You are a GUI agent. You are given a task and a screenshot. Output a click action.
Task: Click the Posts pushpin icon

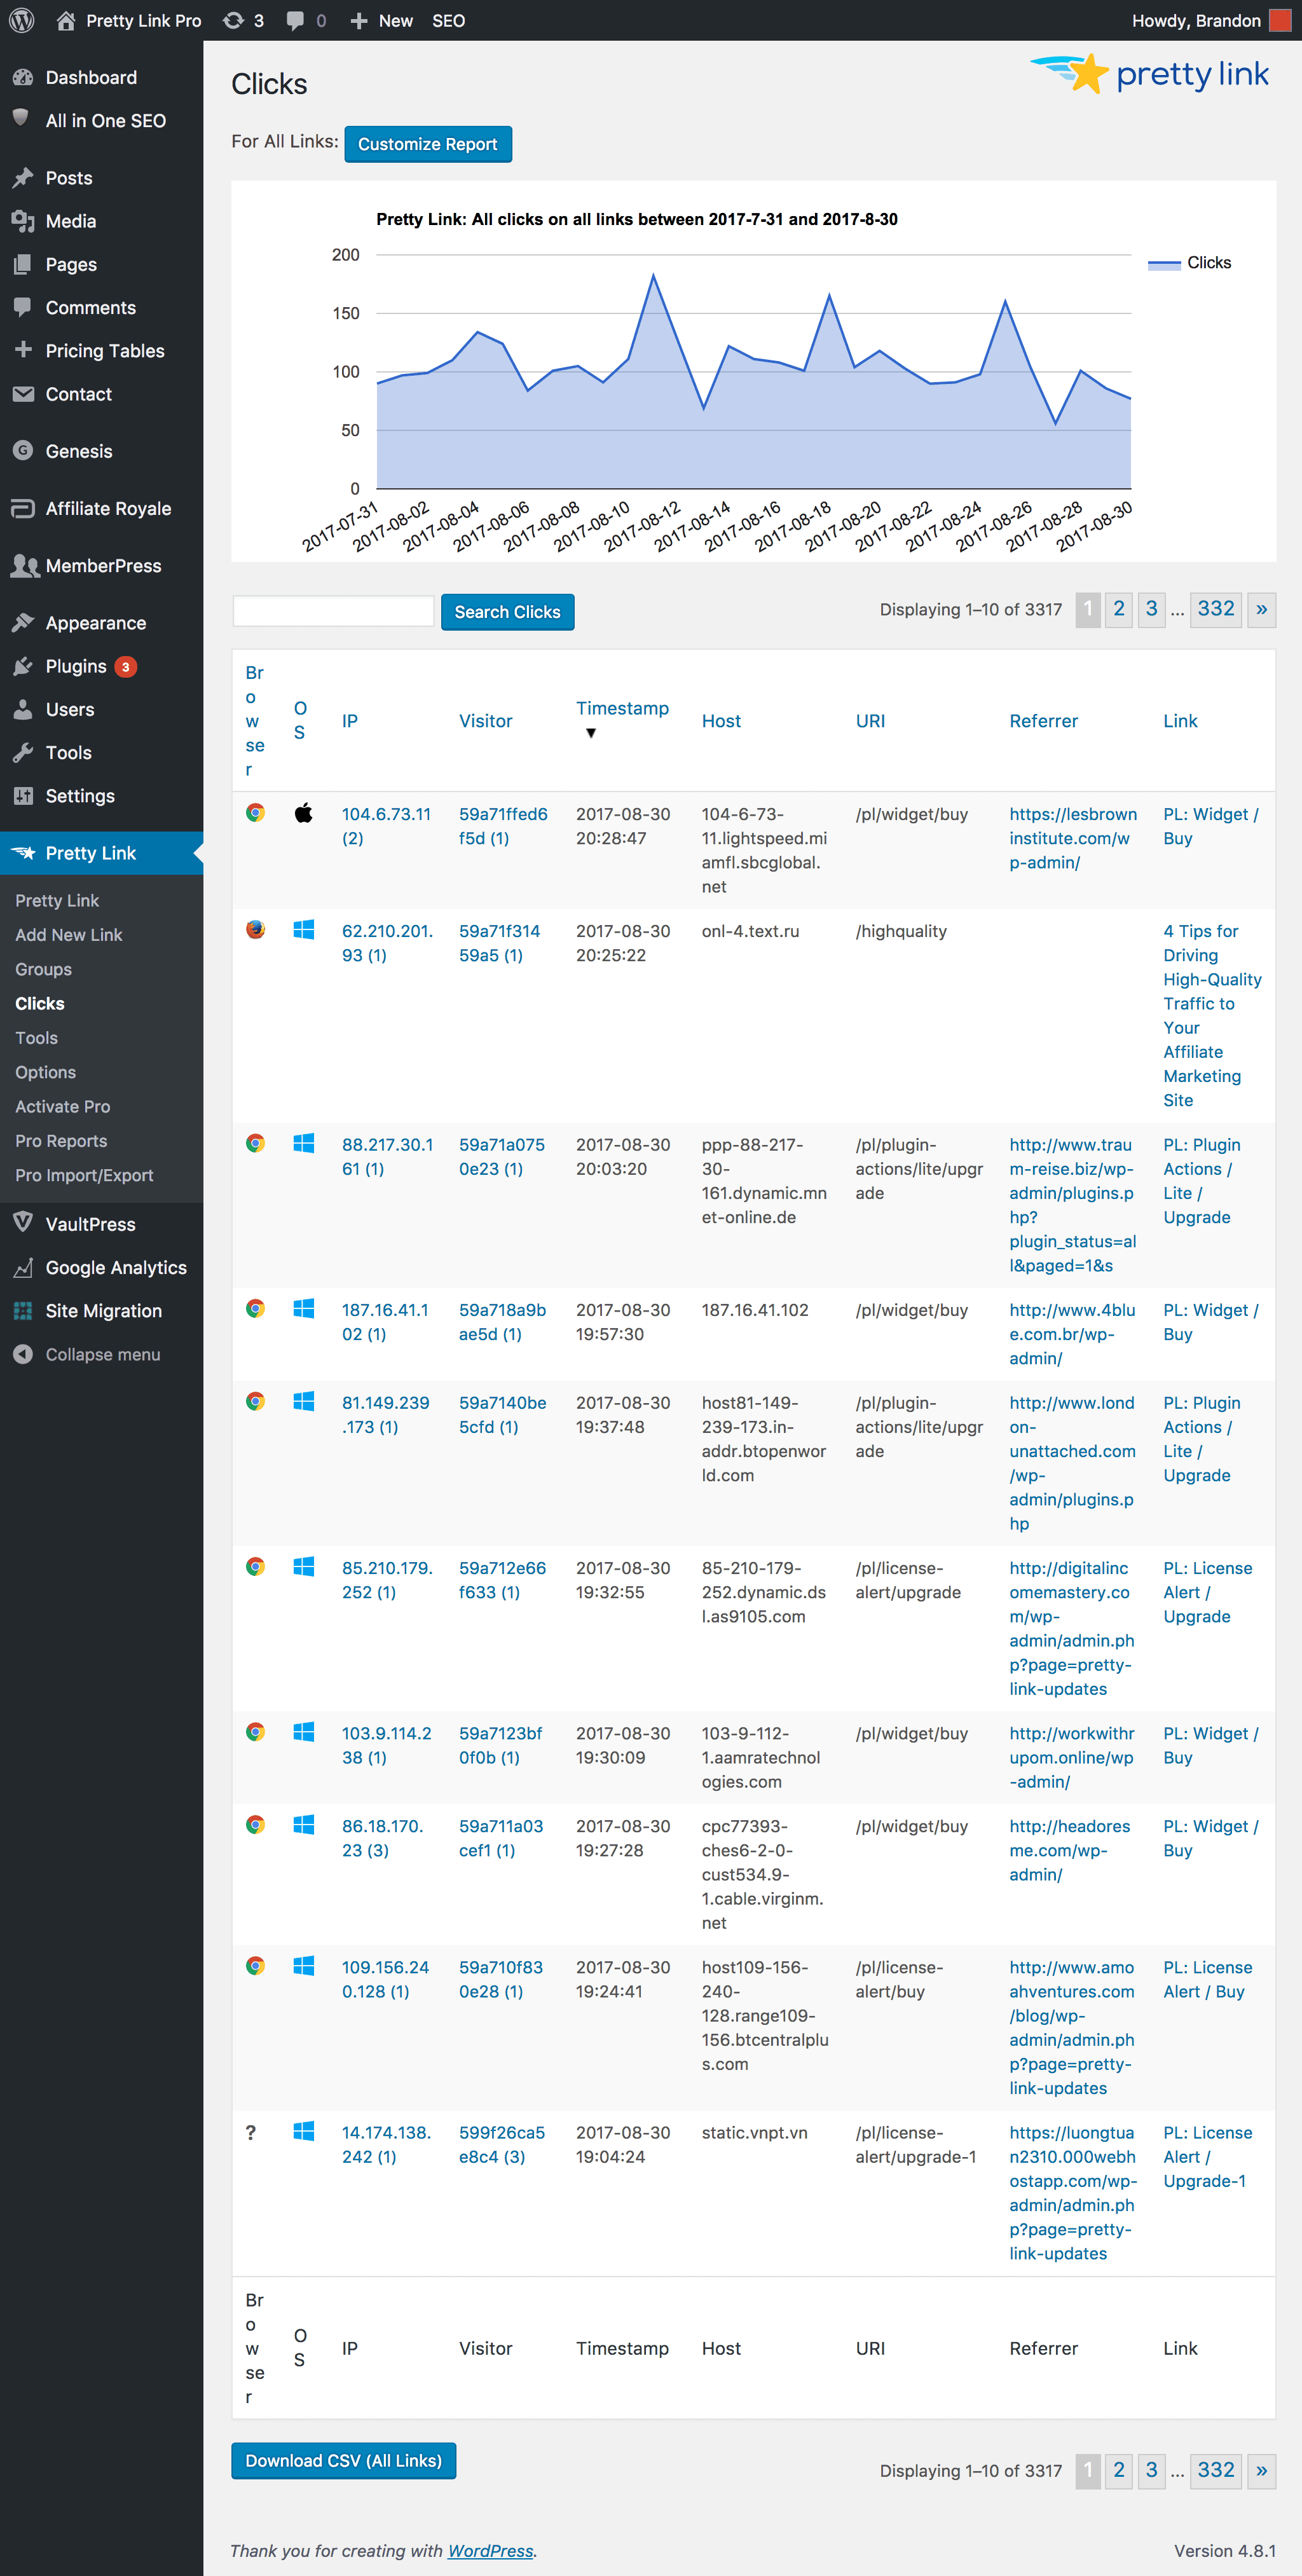click(22, 178)
